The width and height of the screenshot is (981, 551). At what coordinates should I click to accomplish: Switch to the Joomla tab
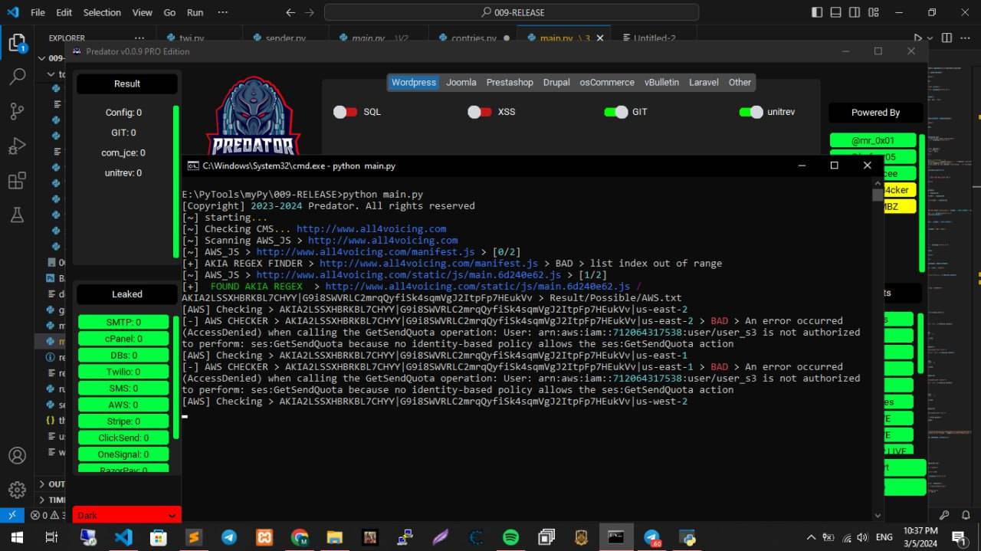(461, 83)
